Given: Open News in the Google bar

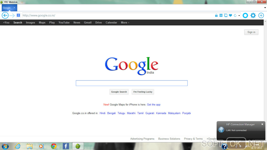Looking at the screenshot, I should 77,23.
